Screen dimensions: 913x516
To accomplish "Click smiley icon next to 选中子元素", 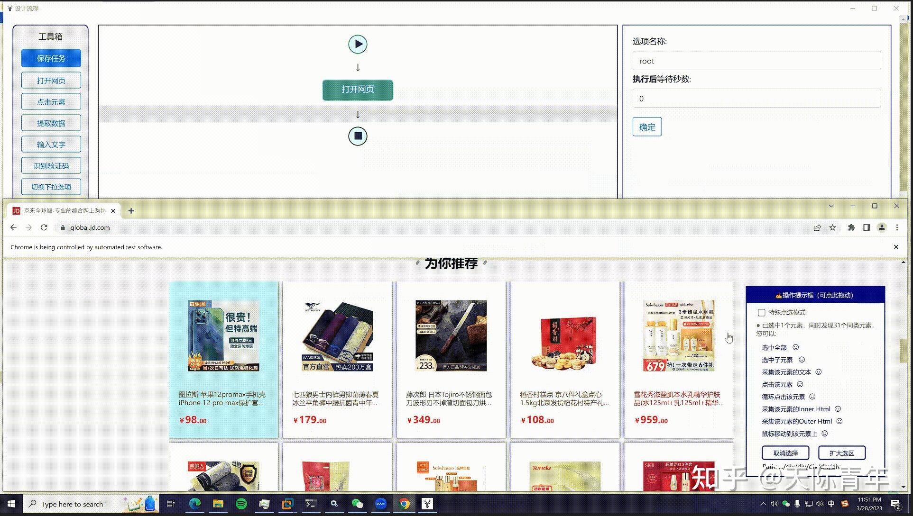I will (x=802, y=360).
